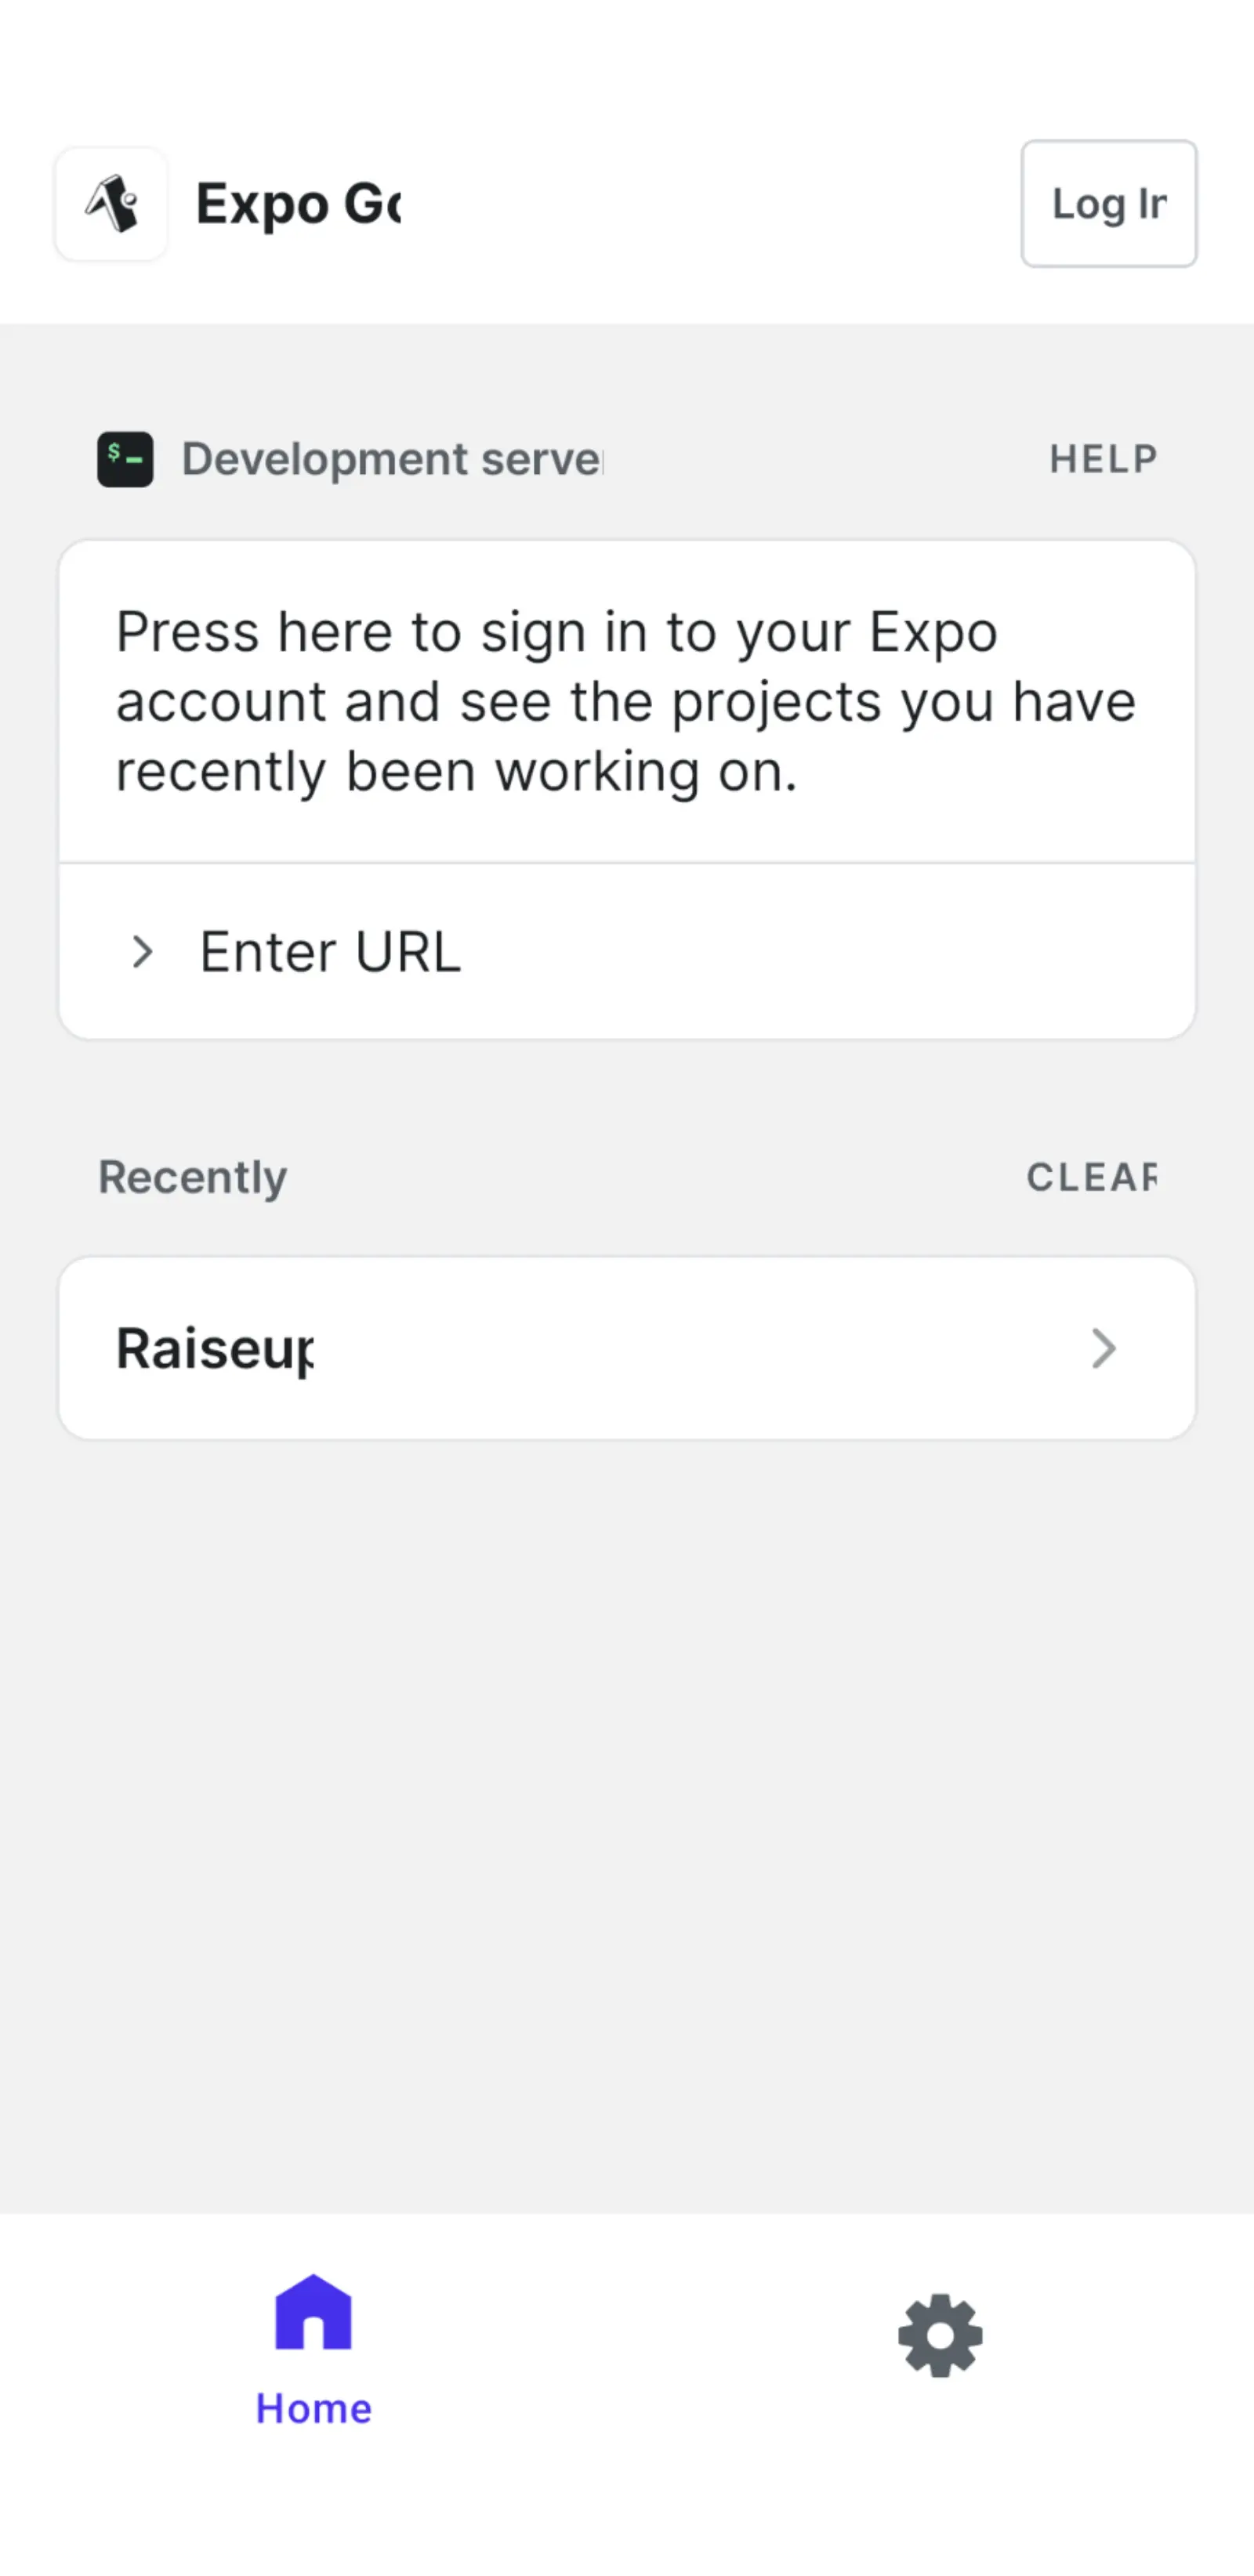1254x2576 pixels.
Task: Open Settings via the gear icon
Action: coord(940,2336)
